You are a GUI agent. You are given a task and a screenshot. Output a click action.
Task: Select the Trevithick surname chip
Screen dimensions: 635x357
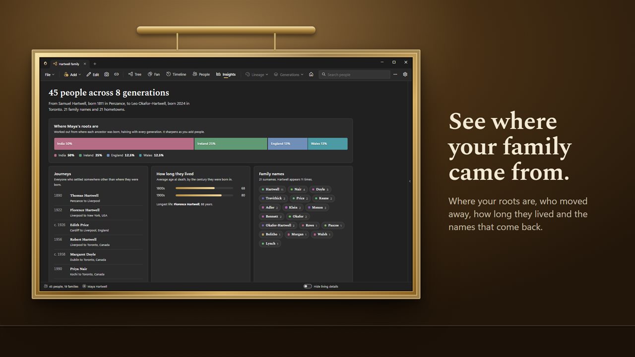point(273,198)
